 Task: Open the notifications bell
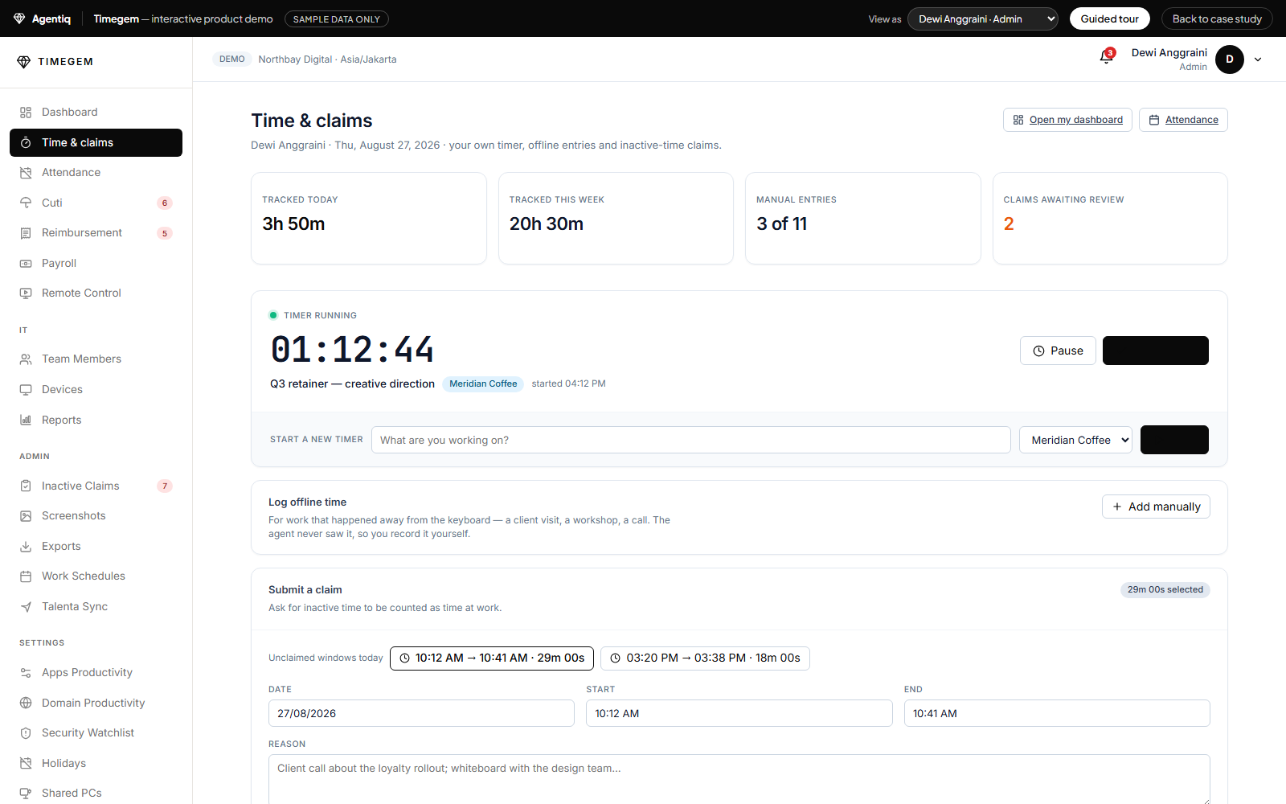click(x=1107, y=57)
